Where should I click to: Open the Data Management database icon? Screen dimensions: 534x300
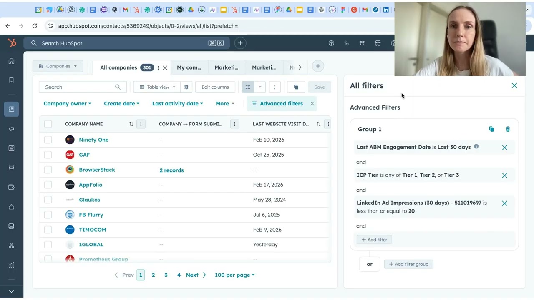coord(12,226)
